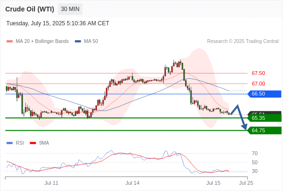Click the 9MA red legend swatch
Image resolution: width=283 pixels, height=191 pixels.
[33, 143]
